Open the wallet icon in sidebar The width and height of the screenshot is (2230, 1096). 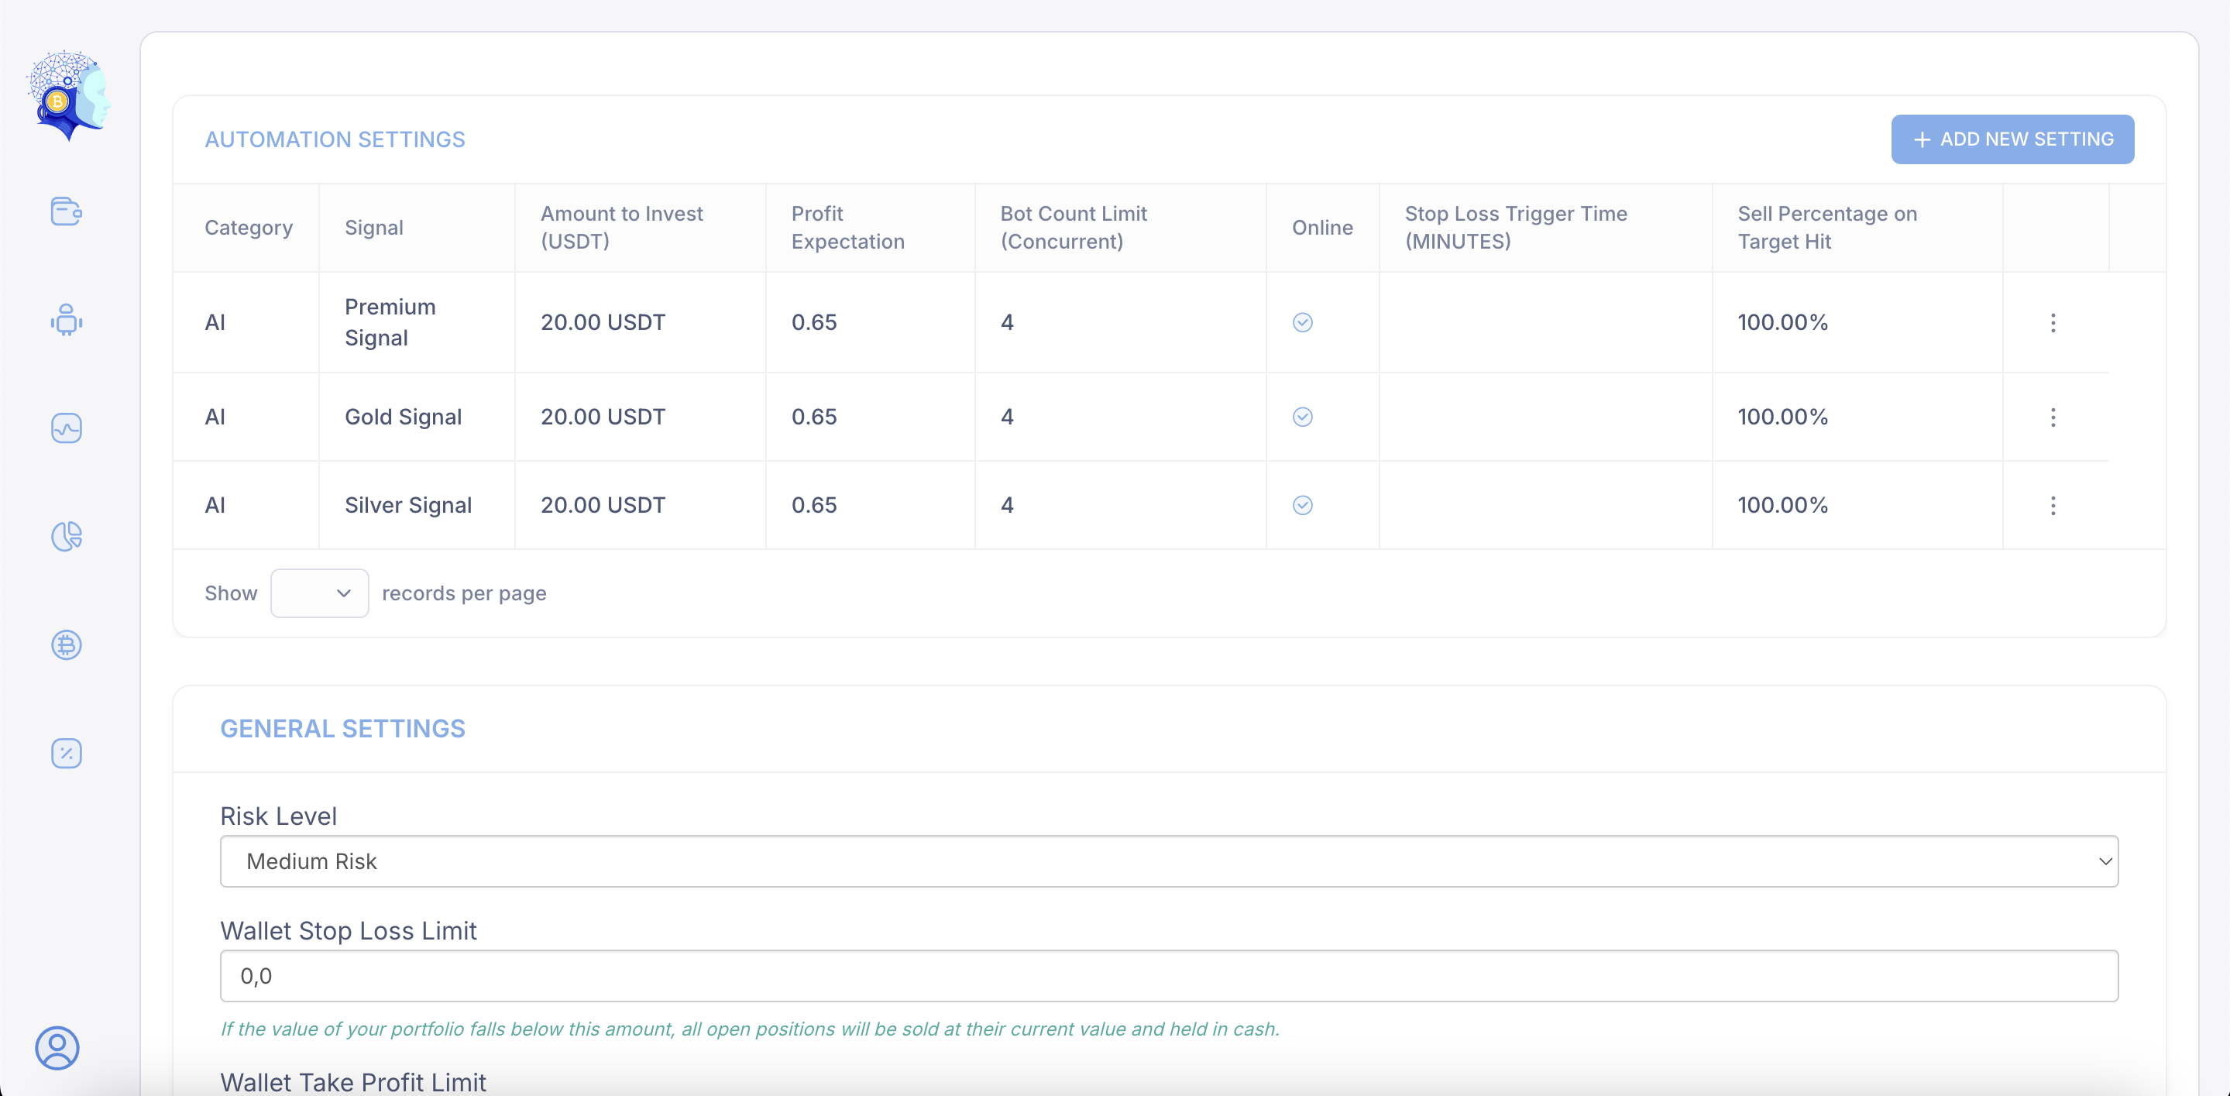[x=67, y=211]
